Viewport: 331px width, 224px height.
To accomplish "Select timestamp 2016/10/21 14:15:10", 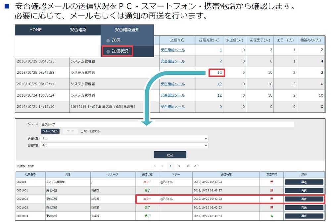I will [x=36, y=107].
